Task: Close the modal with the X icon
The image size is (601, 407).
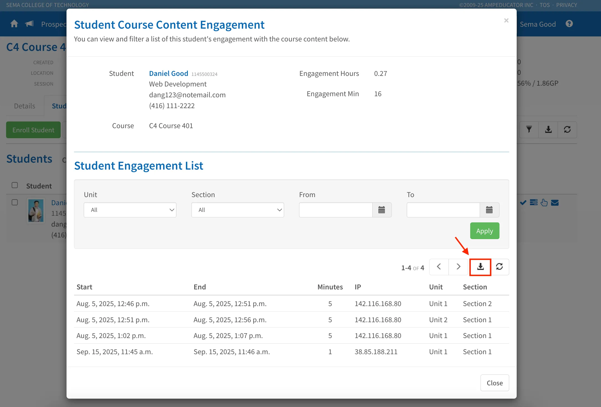Action: coord(506,21)
